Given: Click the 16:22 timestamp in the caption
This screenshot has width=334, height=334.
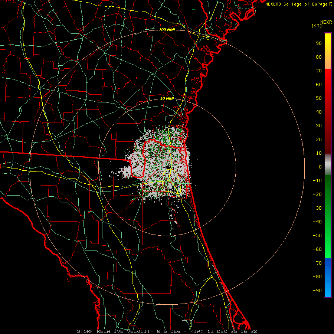Looking at the screenshot, I should [249, 331].
